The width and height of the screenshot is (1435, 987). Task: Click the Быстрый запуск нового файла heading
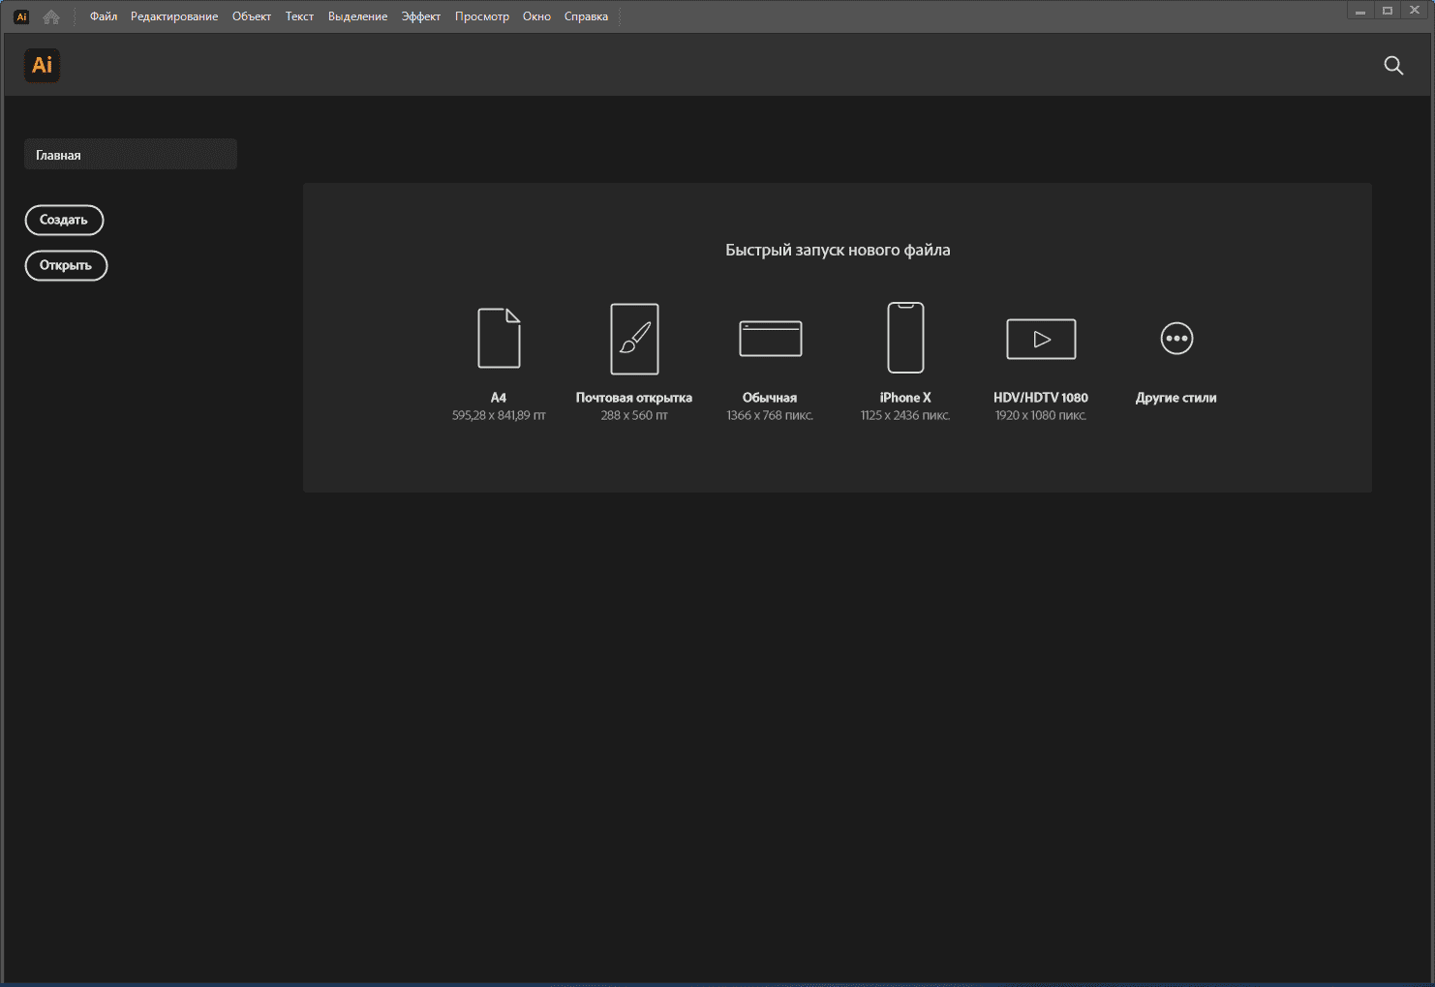click(x=838, y=250)
